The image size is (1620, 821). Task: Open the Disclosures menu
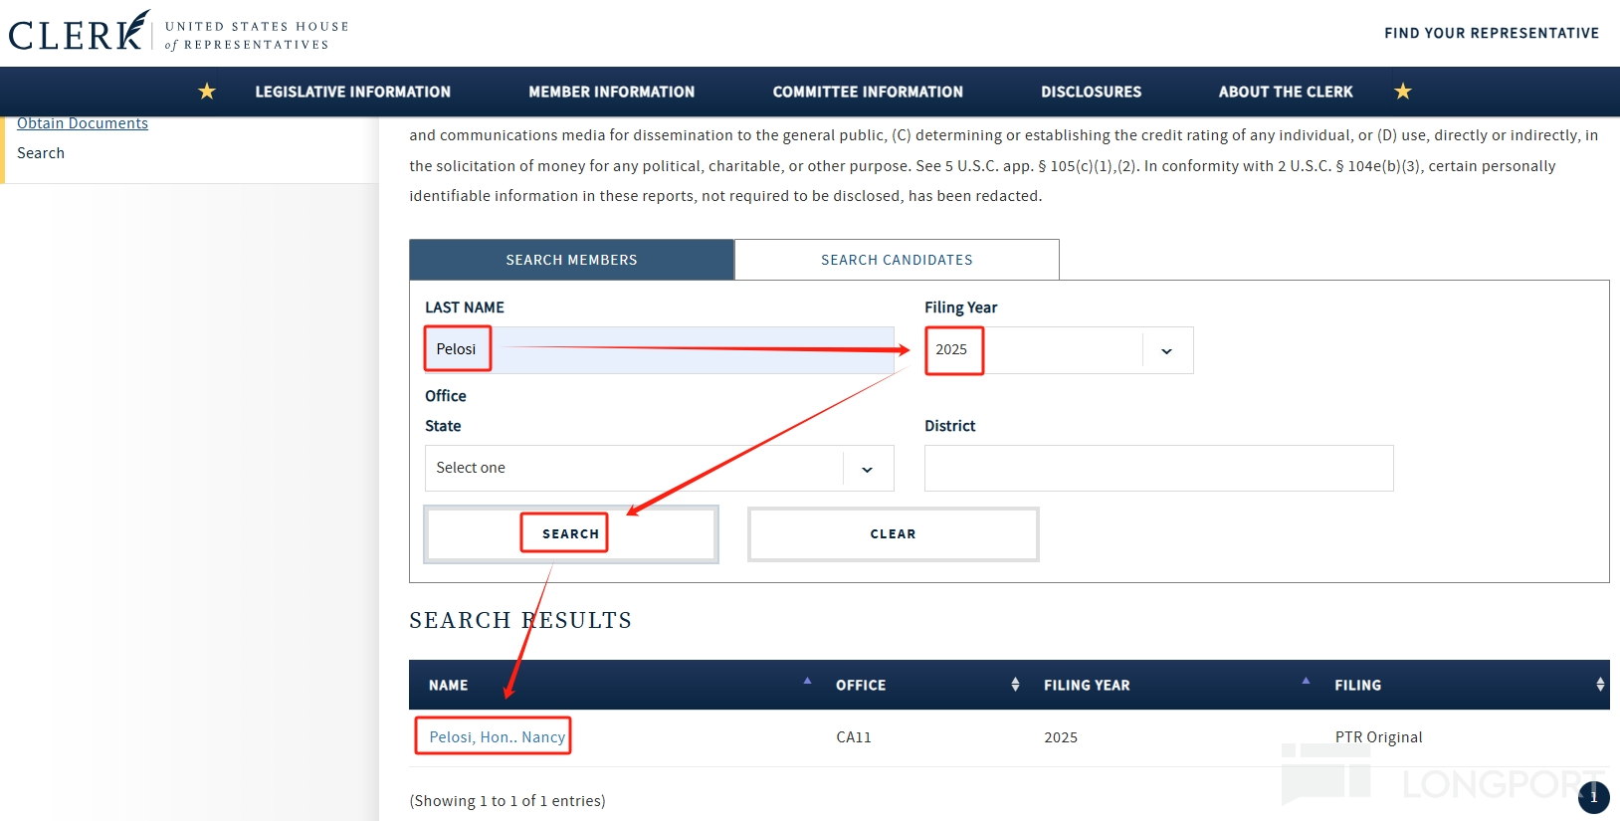tap(1092, 92)
